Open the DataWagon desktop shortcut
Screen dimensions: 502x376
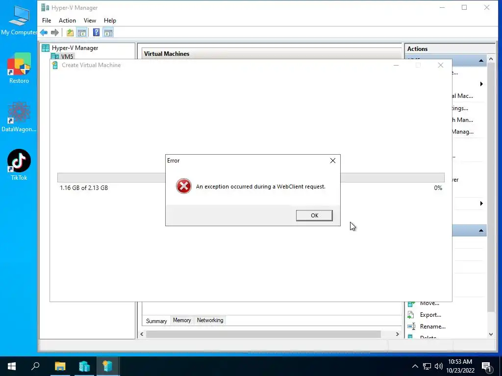tap(19, 117)
